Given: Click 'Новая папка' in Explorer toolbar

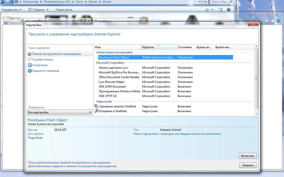Looking at the screenshot, I should [x=64, y=10].
